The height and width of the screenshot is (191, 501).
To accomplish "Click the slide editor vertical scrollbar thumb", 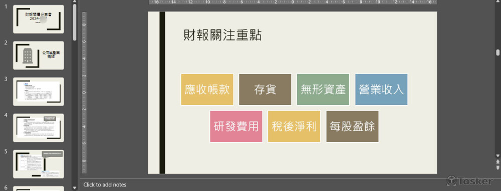I will [x=497, y=52].
